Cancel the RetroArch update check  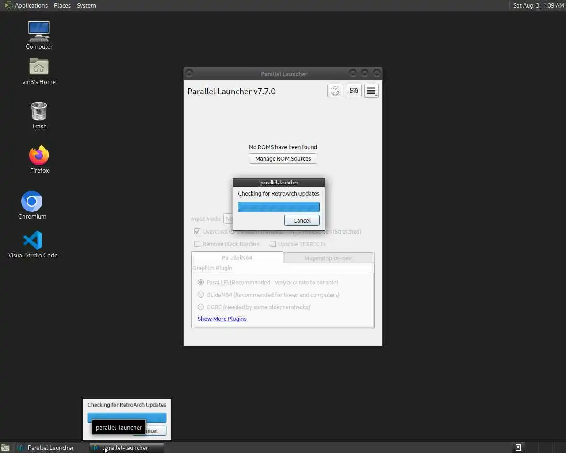click(302, 220)
